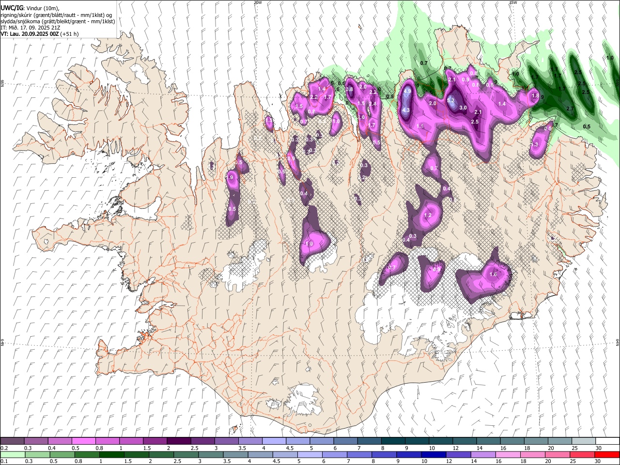Click the '4.5' label in upper legend row
This screenshot has width=620, height=465.
tap(289, 448)
